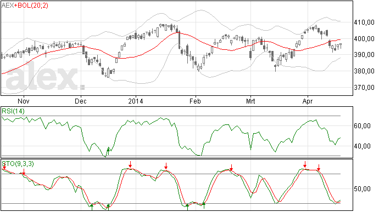The image size is (379, 212).
Task: Click the +BOL(20;2) indicator label
Action: coord(31,5)
